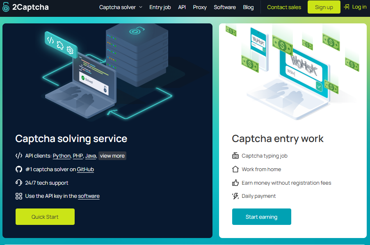Open the Log in link

point(359,7)
